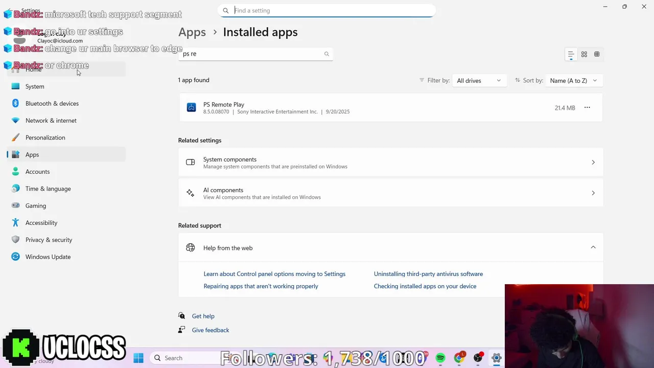Viewport: 654px width, 368px height.
Task: Open Uninstalling third-party antivirus software link
Action: [428, 274]
